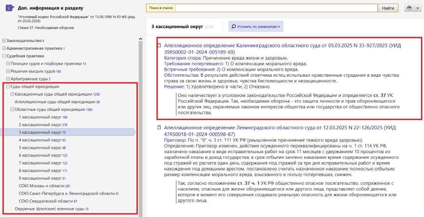Click document icon beside the Kaliningrad court ruling

(x=159, y=46)
